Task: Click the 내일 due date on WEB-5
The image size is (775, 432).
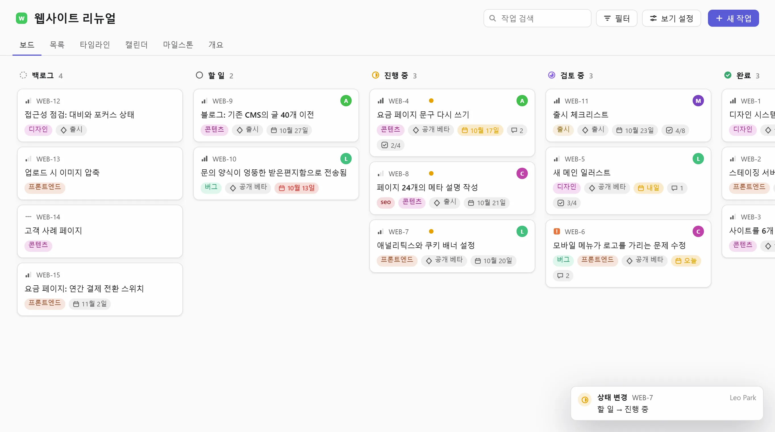Action: tap(649, 188)
